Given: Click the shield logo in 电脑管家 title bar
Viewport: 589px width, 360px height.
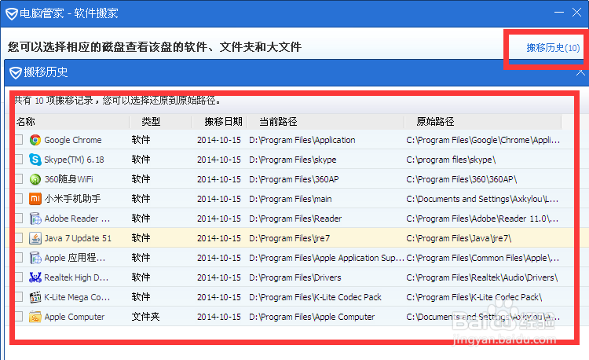Looking at the screenshot, I should [12, 14].
